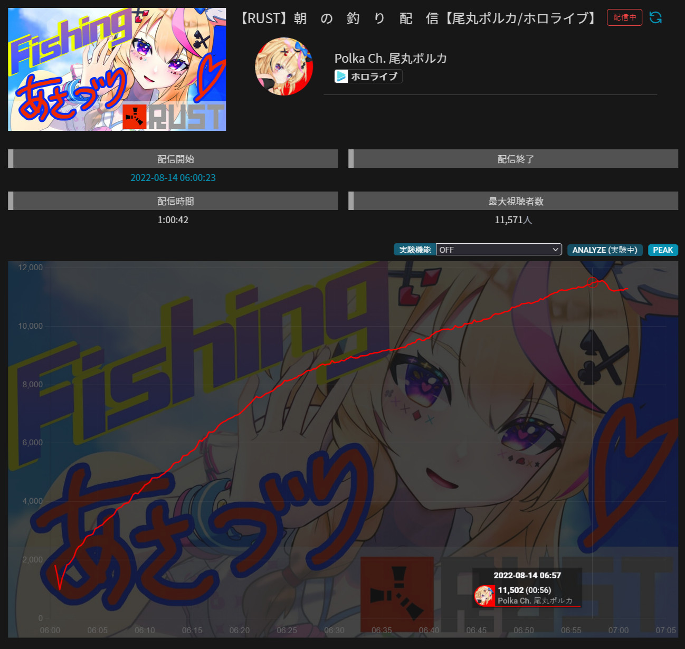Click the 06:00 x-axis time label
The width and height of the screenshot is (685, 649).
pos(50,630)
